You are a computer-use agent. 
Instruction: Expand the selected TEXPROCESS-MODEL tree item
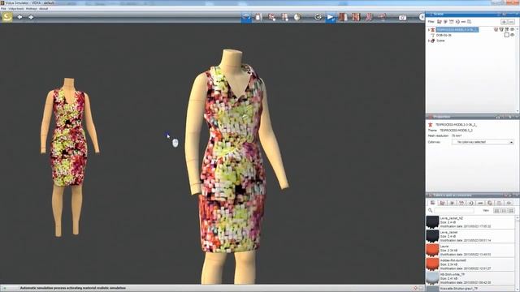[x=428, y=30]
